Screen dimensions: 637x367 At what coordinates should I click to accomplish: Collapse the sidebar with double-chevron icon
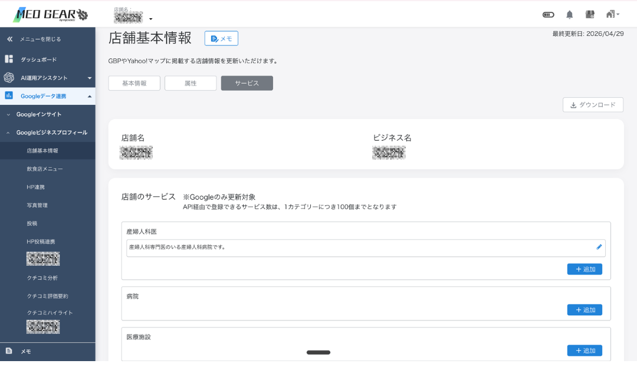pos(10,39)
